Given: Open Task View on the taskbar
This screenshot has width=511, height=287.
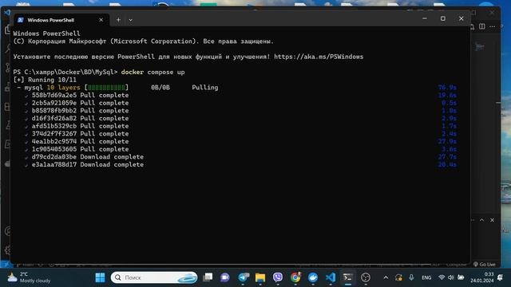Looking at the screenshot, I should pyautogui.click(x=208, y=277).
